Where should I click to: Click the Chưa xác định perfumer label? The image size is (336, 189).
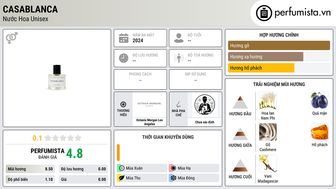tap(205, 122)
